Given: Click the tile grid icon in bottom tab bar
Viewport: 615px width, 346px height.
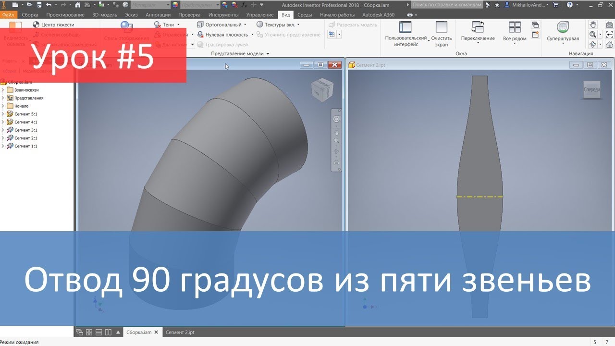Looking at the screenshot, I should (x=89, y=332).
